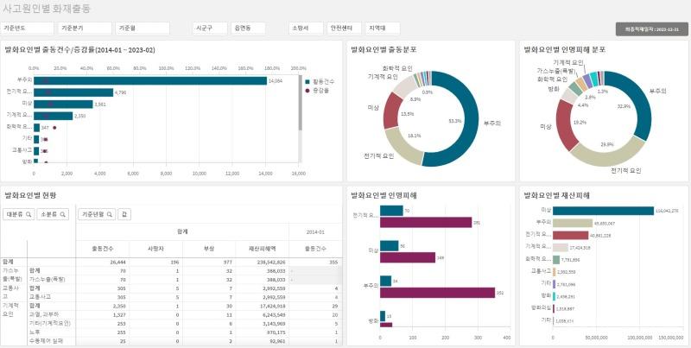Click the 증감률 legend dot marker

click(x=307, y=89)
